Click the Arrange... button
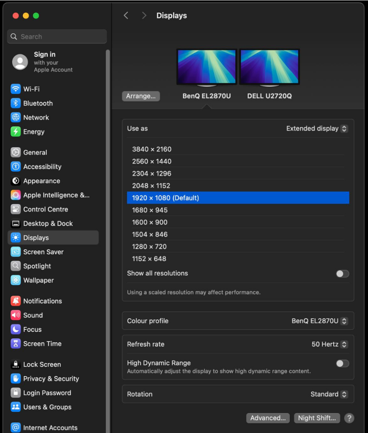 [141, 96]
